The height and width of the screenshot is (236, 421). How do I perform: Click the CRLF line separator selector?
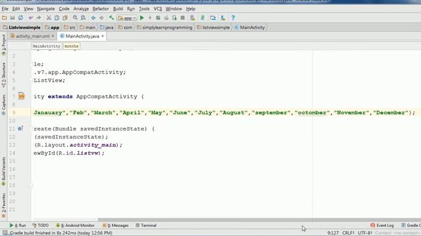348,233
